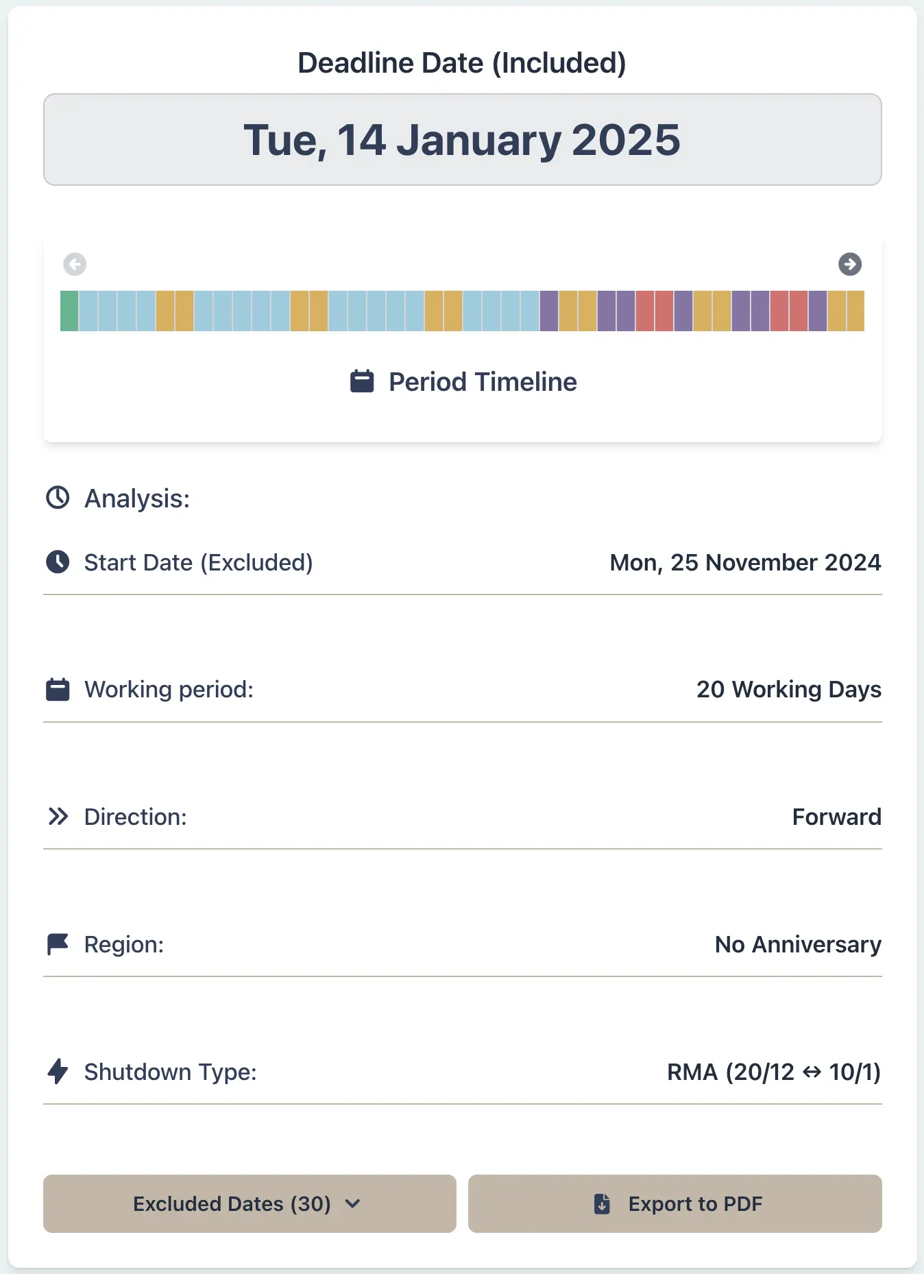Select the flag icon next to Region

click(x=58, y=944)
